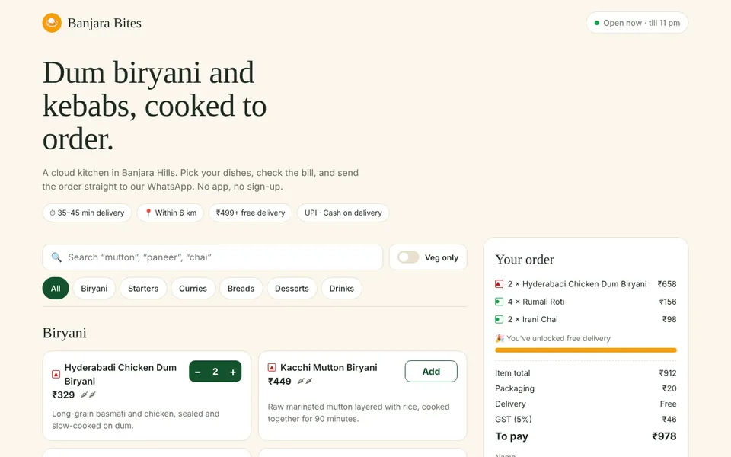Image resolution: width=731 pixels, height=457 pixels.
Task: Click the ₹449 price of Kacchi Mutton Biryani
Action: (x=279, y=382)
